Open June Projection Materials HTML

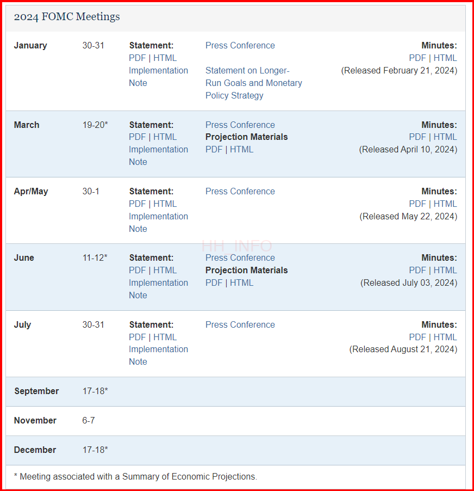click(242, 283)
